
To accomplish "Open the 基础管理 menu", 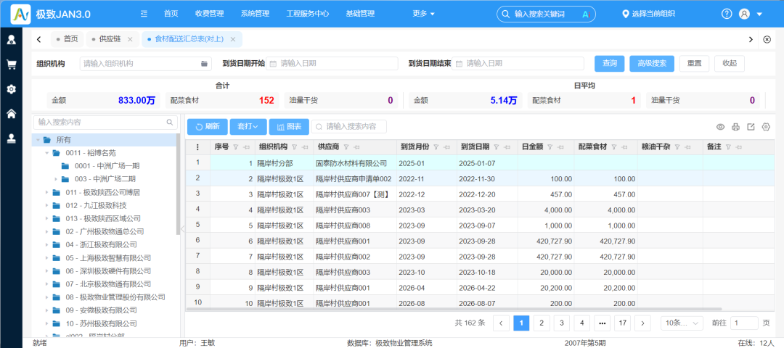I will point(360,14).
